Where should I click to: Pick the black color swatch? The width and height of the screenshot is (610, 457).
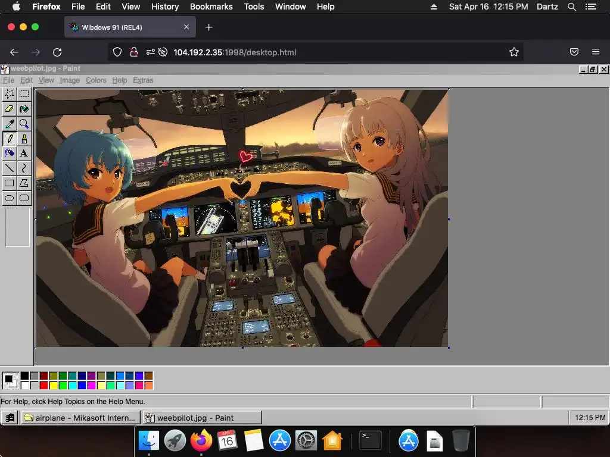[24, 376]
